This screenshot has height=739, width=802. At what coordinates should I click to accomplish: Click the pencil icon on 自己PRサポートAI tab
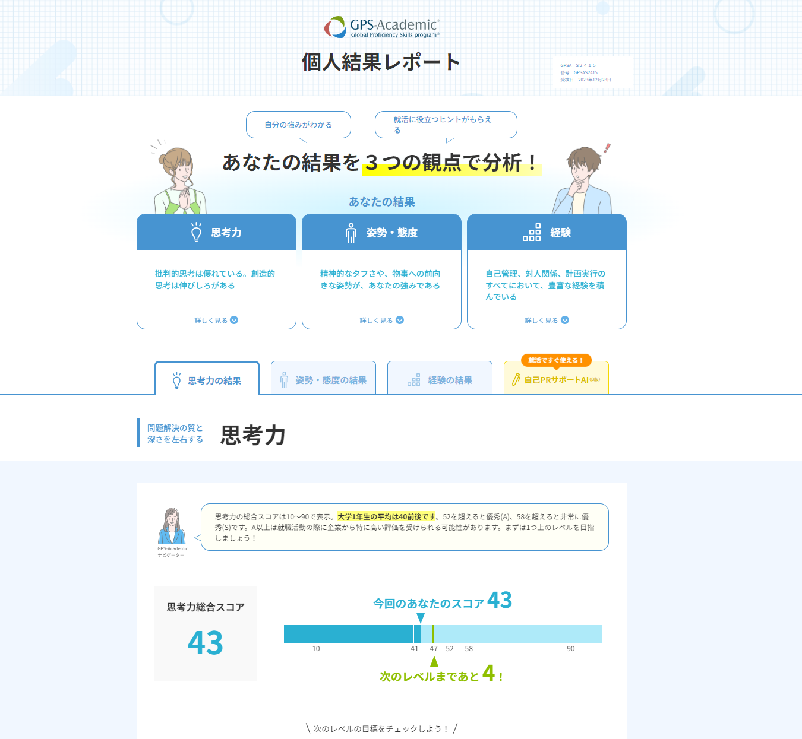coord(516,379)
